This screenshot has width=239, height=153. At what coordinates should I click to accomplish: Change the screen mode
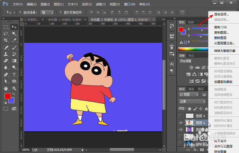tap(14, 109)
